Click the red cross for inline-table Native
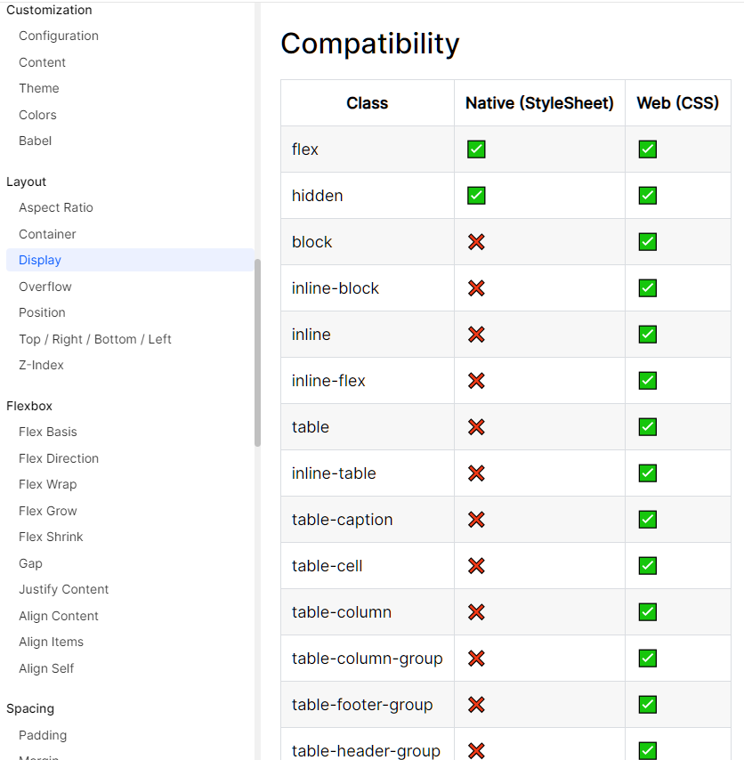Image resolution: width=744 pixels, height=760 pixels. pyautogui.click(x=476, y=473)
